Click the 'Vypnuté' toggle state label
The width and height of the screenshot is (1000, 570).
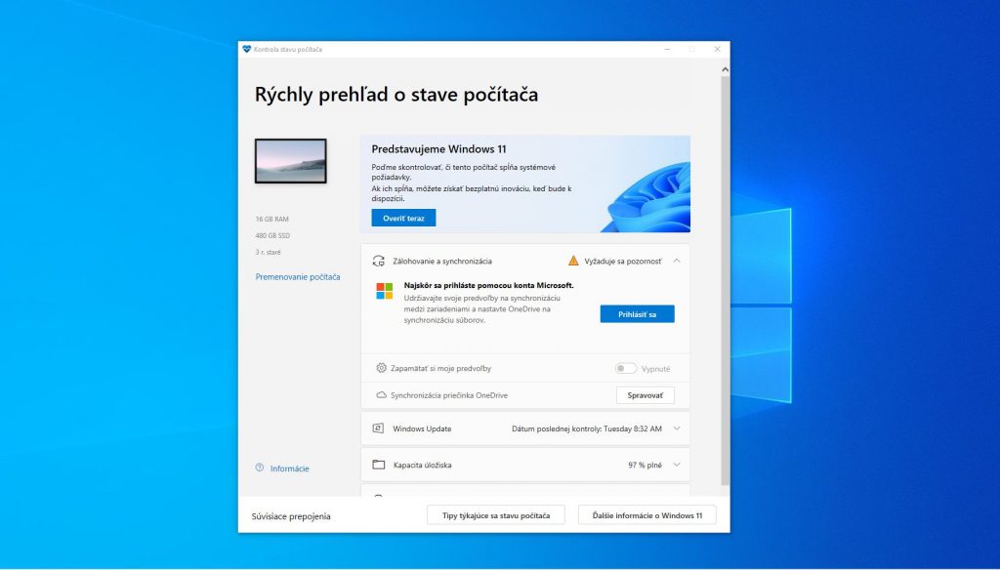click(x=655, y=369)
